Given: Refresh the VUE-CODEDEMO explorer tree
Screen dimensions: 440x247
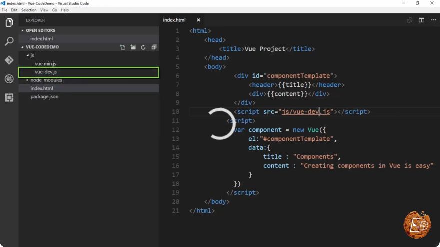Looking at the screenshot, I should click(143, 47).
